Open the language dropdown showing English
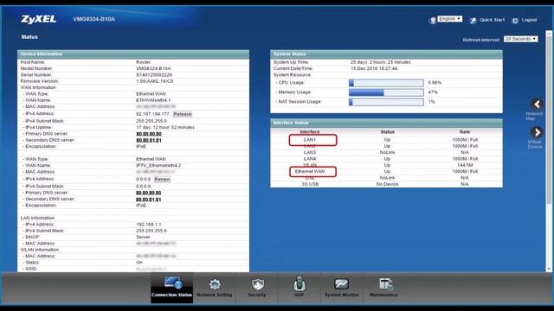This screenshot has height=311, width=554. (449, 19)
